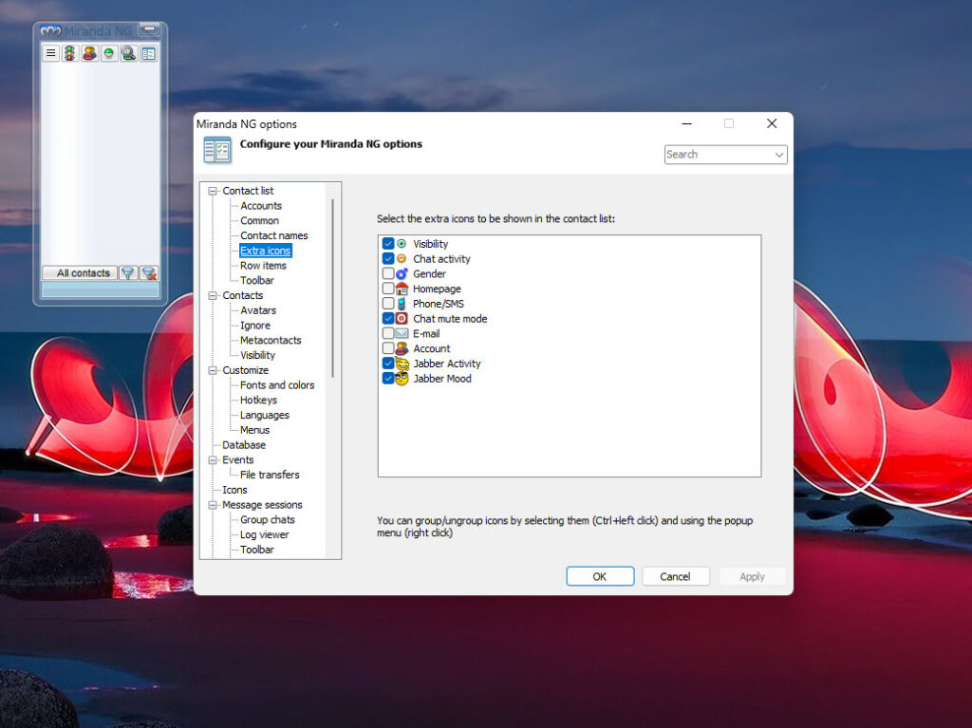This screenshot has width=972, height=728.
Task: Select the Chat mute mode label text
Action: pos(450,318)
